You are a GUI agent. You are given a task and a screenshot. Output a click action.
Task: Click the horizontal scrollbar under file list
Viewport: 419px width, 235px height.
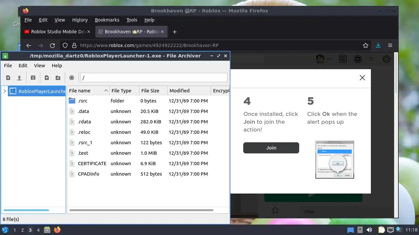[x=141, y=210]
